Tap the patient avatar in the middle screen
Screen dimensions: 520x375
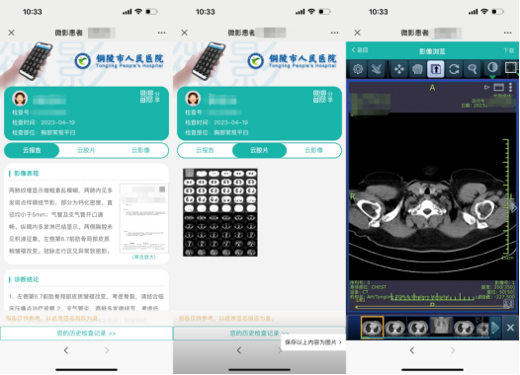(193, 99)
